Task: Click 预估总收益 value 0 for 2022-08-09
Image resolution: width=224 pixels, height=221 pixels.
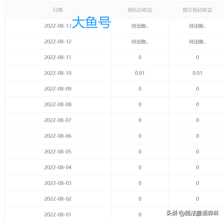Action: (x=140, y=89)
